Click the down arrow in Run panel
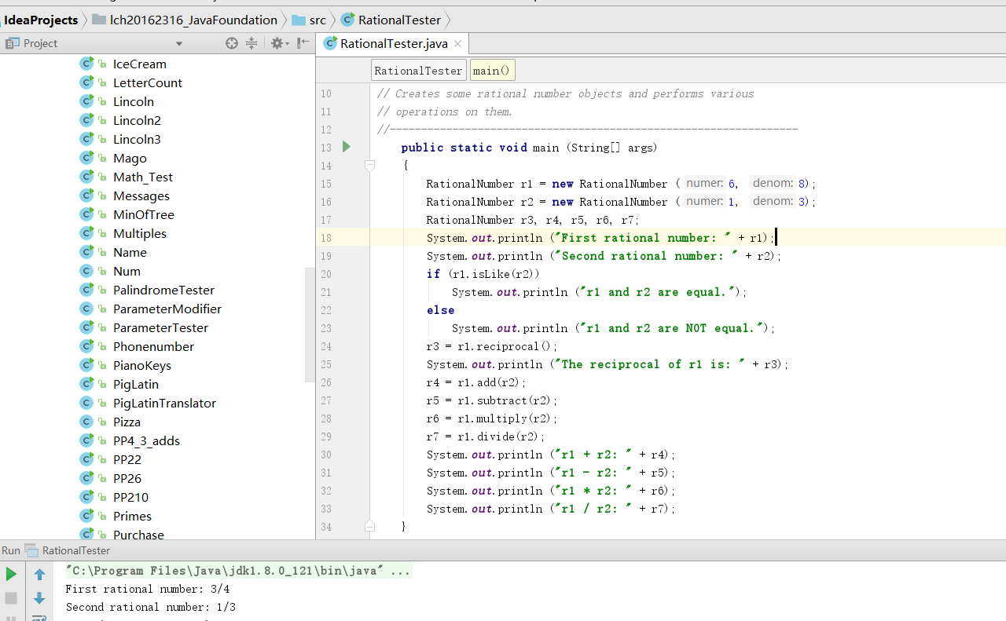1006x621 pixels. coord(39,598)
